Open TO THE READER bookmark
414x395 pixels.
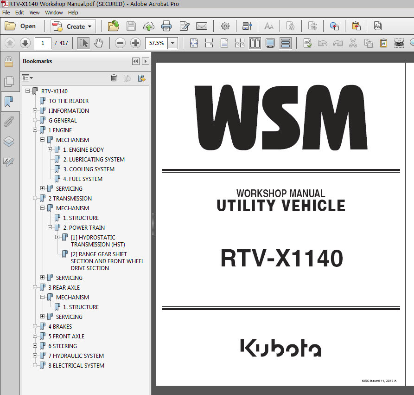pyautogui.click(x=69, y=101)
